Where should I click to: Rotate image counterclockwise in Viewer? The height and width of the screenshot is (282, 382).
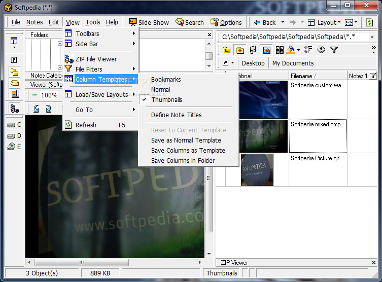[x=36, y=109]
